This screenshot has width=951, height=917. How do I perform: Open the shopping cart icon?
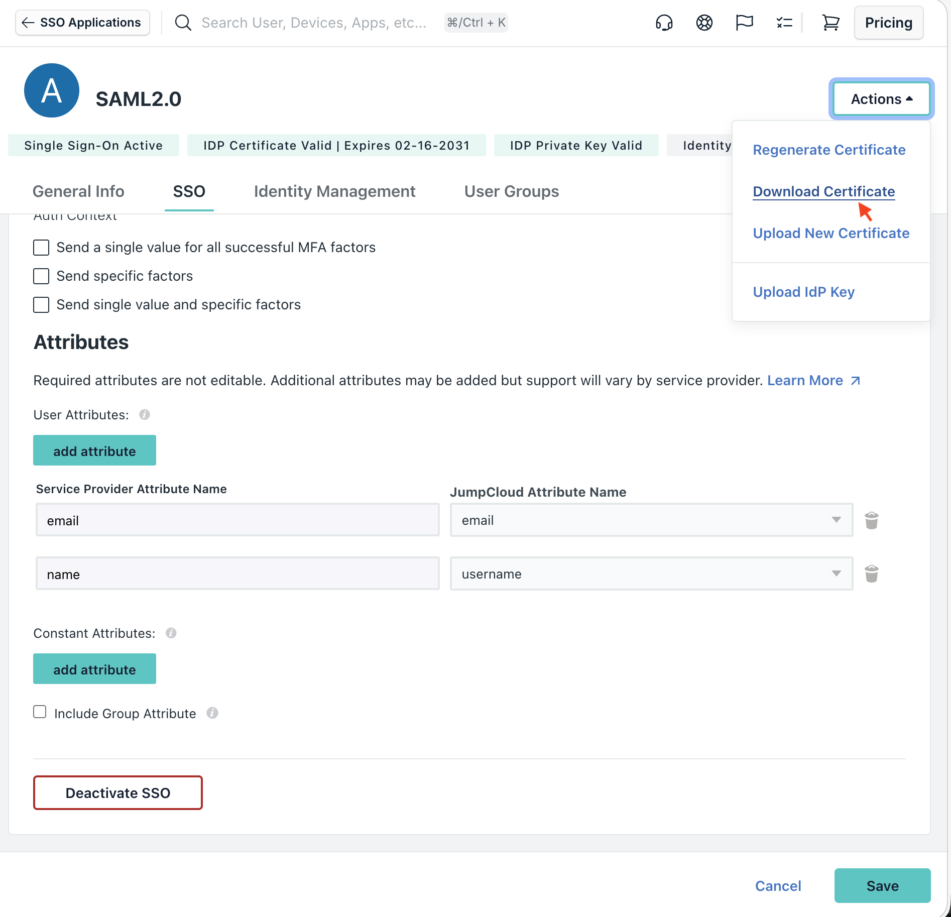[x=830, y=23]
